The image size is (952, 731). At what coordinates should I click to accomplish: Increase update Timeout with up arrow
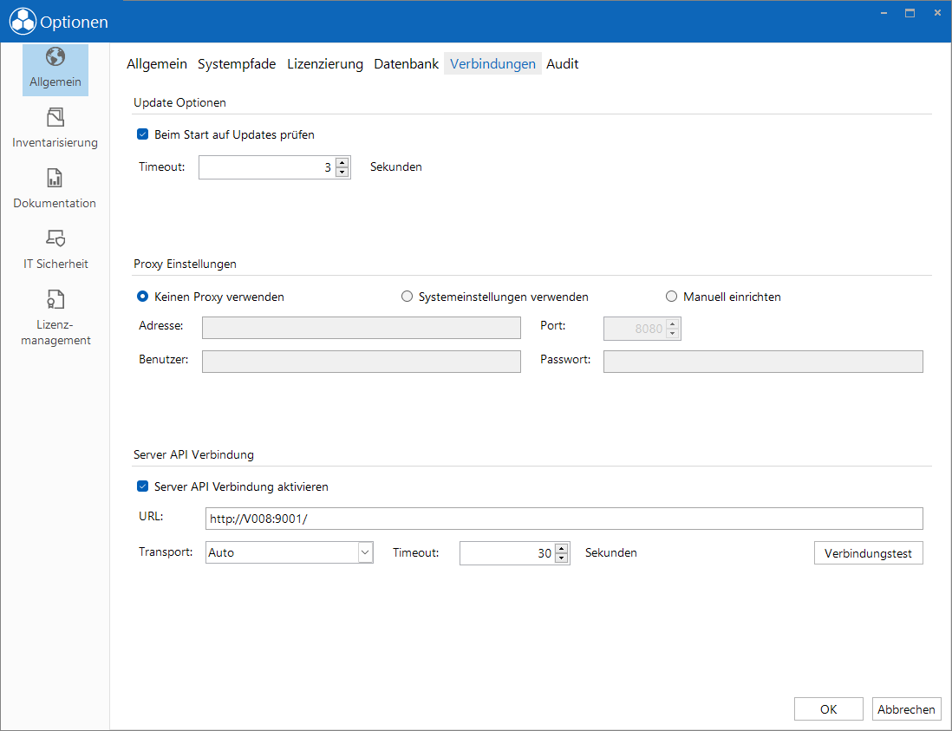pyautogui.click(x=342, y=162)
